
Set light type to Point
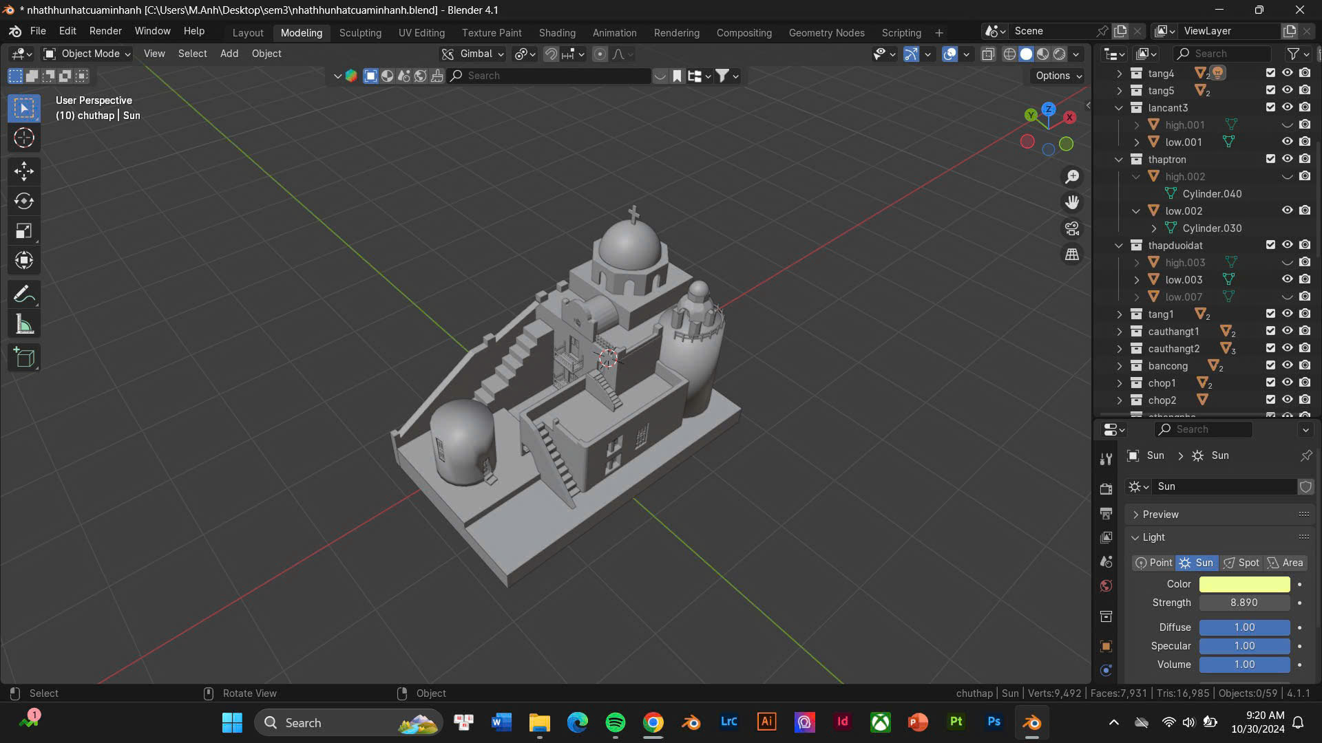click(x=1153, y=563)
